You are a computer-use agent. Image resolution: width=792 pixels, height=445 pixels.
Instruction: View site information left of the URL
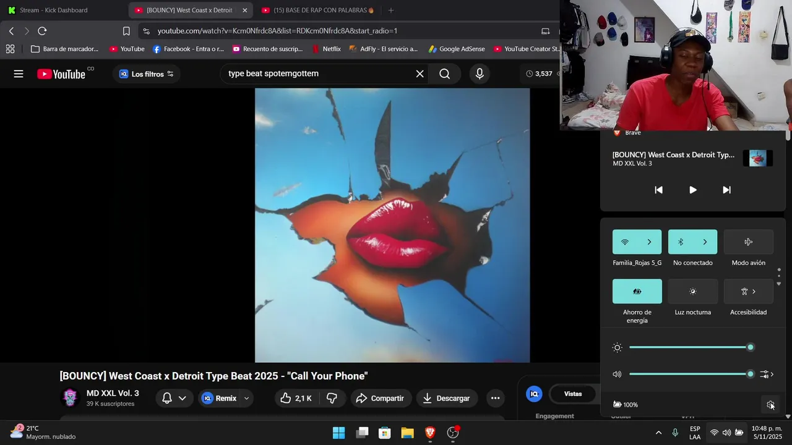coord(145,31)
